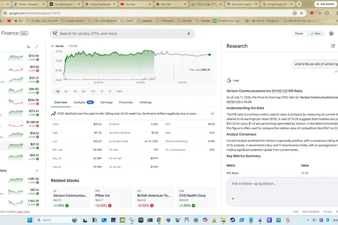The width and height of the screenshot is (338, 225).
Task: Bookmark this page with the star icon
Action: point(301,13)
